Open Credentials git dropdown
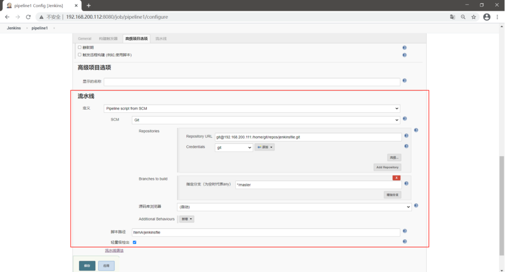Viewport: 505px width, 272px height. click(x=234, y=147)
